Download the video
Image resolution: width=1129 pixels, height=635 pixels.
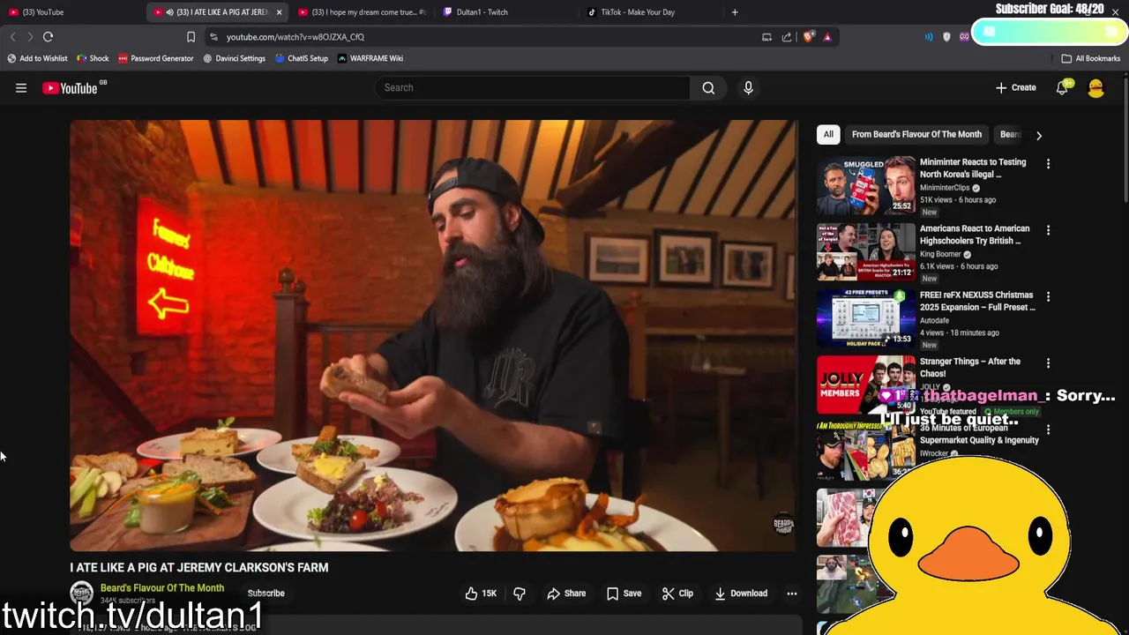[741, 594]
